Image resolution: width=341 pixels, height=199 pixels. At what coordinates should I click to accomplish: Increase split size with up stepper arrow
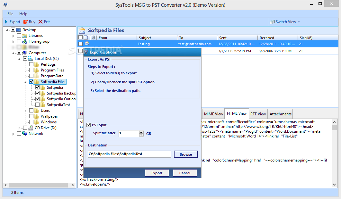141,132
